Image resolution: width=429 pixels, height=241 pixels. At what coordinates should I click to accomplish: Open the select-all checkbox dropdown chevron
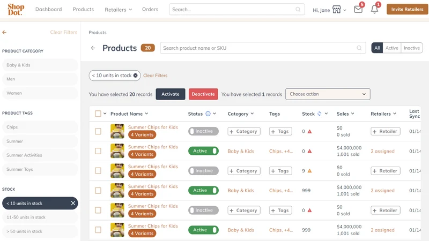click(x=105, y=114)
